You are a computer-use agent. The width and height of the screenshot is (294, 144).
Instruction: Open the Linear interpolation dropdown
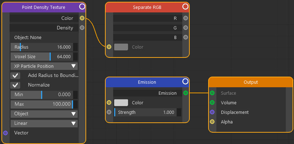(44, 123)
